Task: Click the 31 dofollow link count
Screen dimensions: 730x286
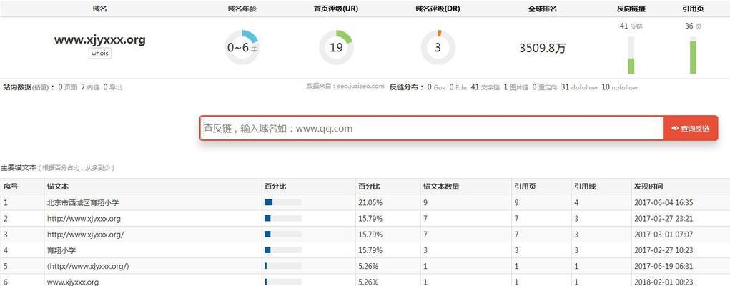Action: (579, 87)
